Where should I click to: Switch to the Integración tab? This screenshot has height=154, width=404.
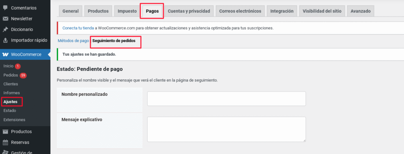coord(282,11)
